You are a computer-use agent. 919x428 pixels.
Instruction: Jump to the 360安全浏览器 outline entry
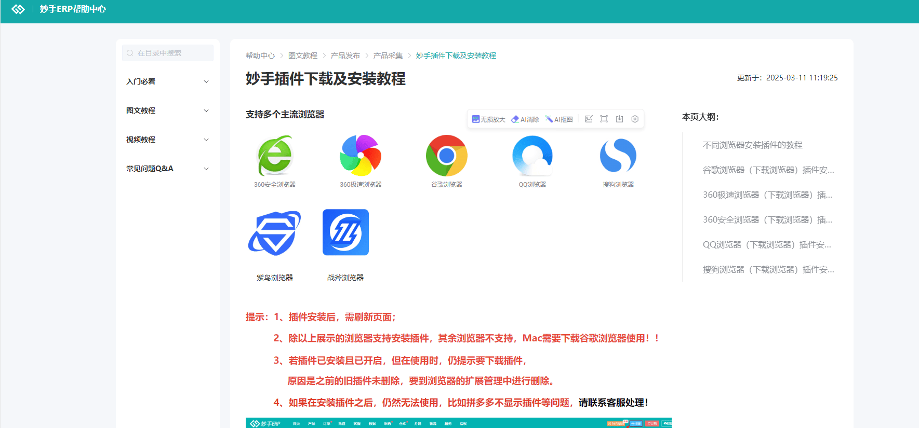coord(767,220)
